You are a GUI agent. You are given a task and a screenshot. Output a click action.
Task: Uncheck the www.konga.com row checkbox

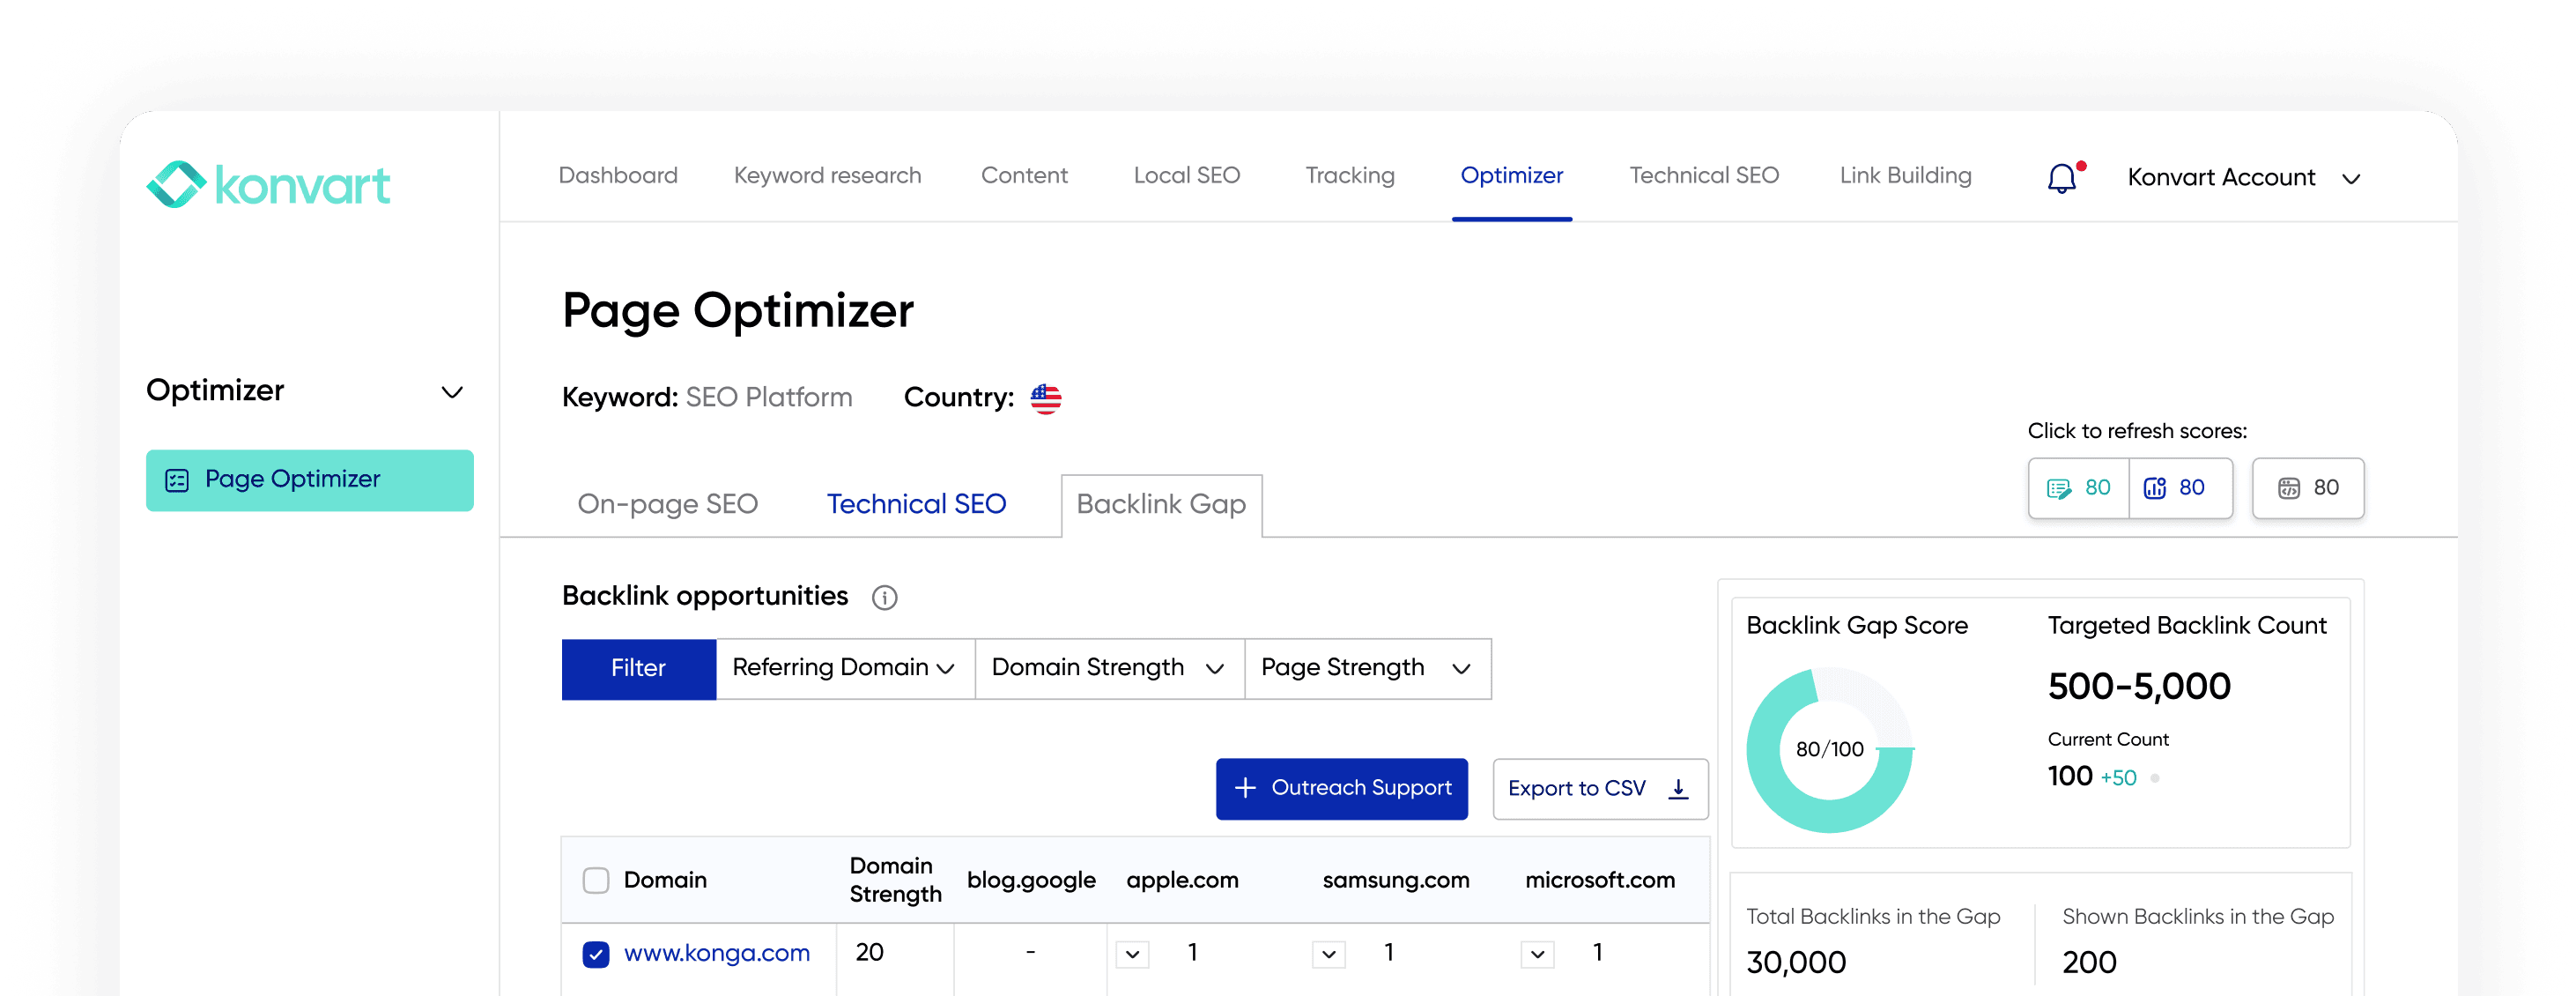(596, 953)
